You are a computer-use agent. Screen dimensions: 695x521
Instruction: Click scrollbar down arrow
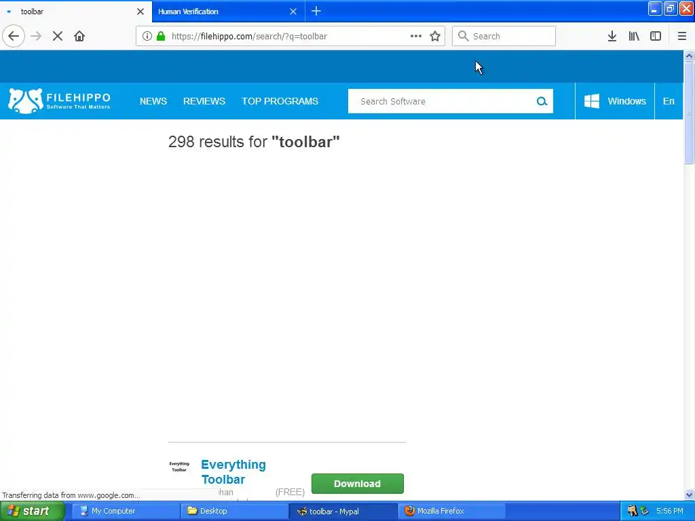pos(689,495)
